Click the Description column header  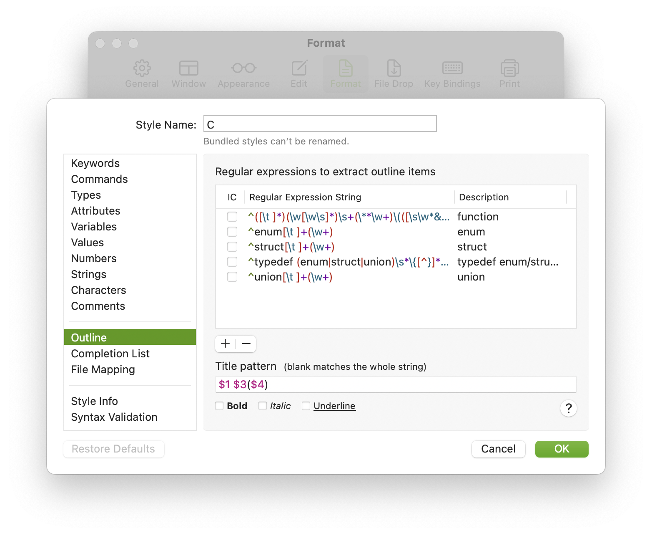coord(511,197)
